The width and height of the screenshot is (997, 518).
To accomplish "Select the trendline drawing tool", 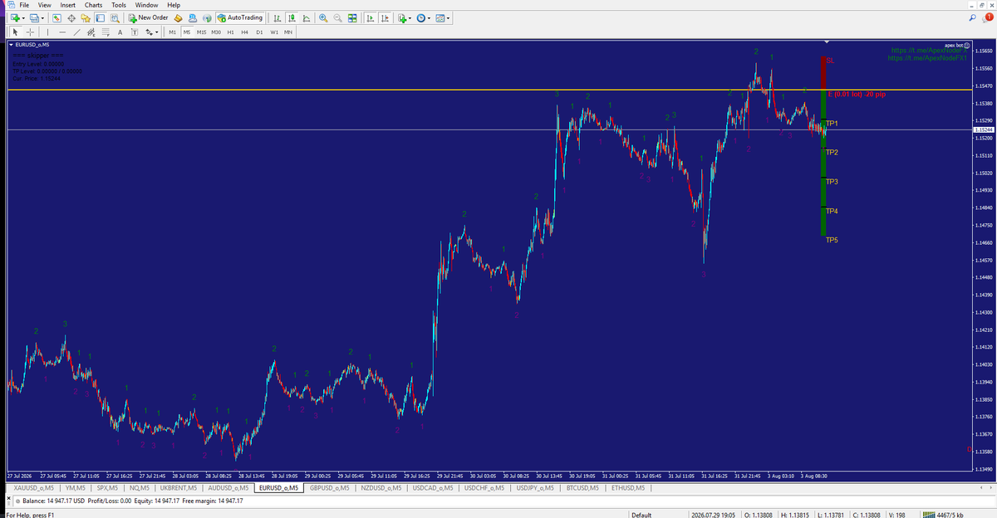I will coord(77,32).
